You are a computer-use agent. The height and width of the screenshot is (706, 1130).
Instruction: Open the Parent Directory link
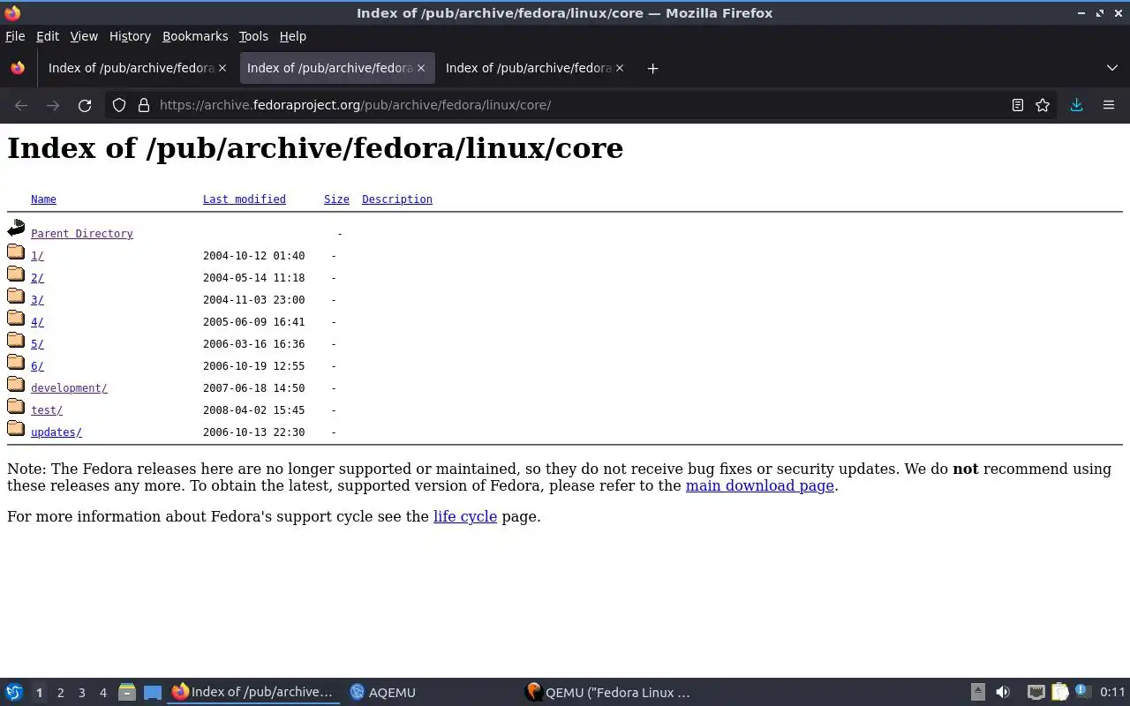(x=82, y=234)
